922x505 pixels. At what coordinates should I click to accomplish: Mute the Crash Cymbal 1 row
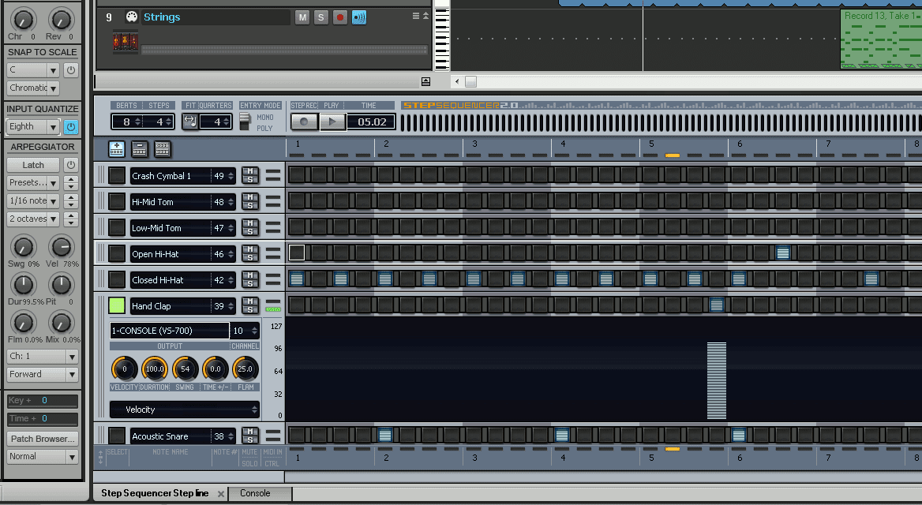pyautogui.click(x=250, y=171)
